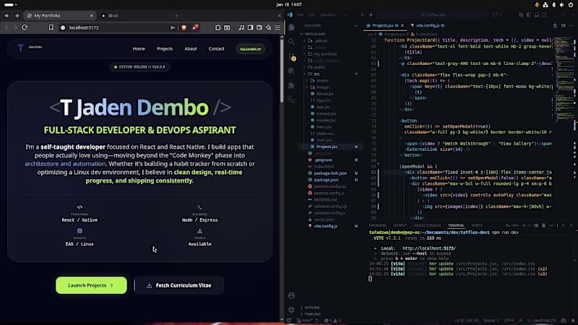Open the Bluetooth icon in system tray
The height and width of the screenshot is (325, 578).
(x=553, y=5)
